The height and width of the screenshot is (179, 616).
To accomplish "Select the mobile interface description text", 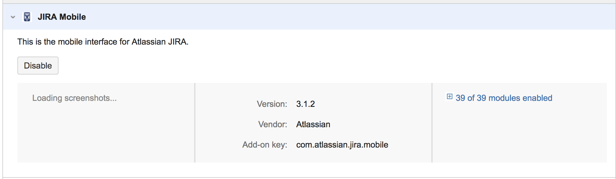I will pyautogui.click(x=103, y=42).
